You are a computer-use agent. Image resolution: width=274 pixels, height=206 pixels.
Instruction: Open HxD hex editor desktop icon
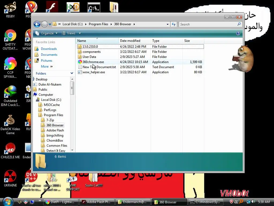pos(73,7)
